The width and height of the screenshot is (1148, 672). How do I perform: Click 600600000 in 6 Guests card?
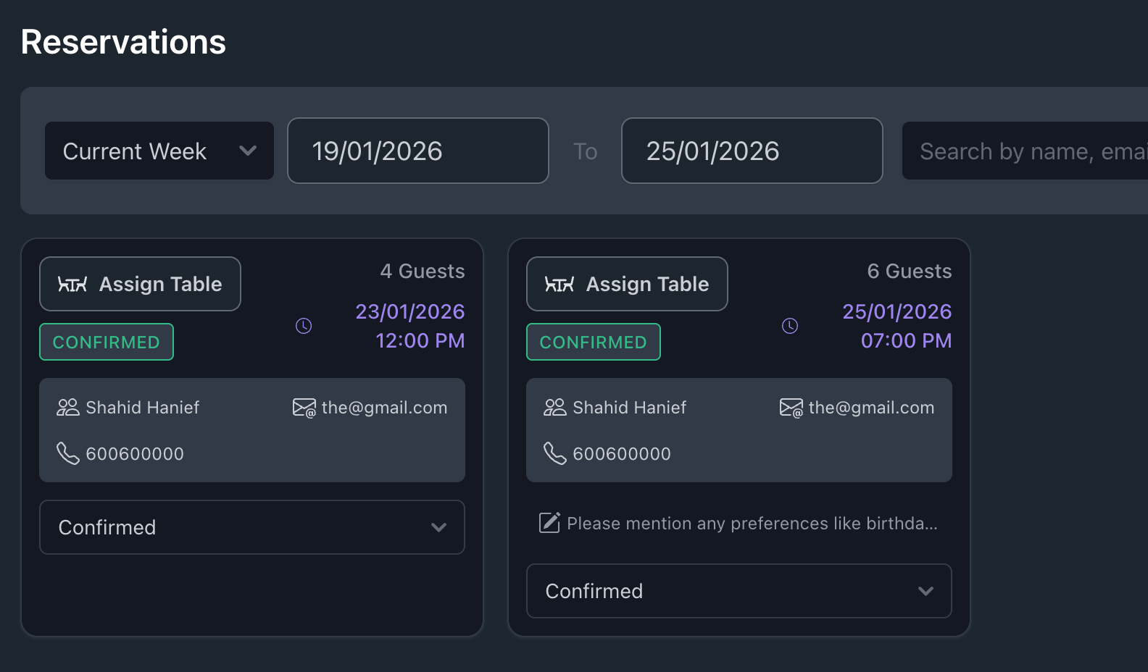(x=622, y=454)
